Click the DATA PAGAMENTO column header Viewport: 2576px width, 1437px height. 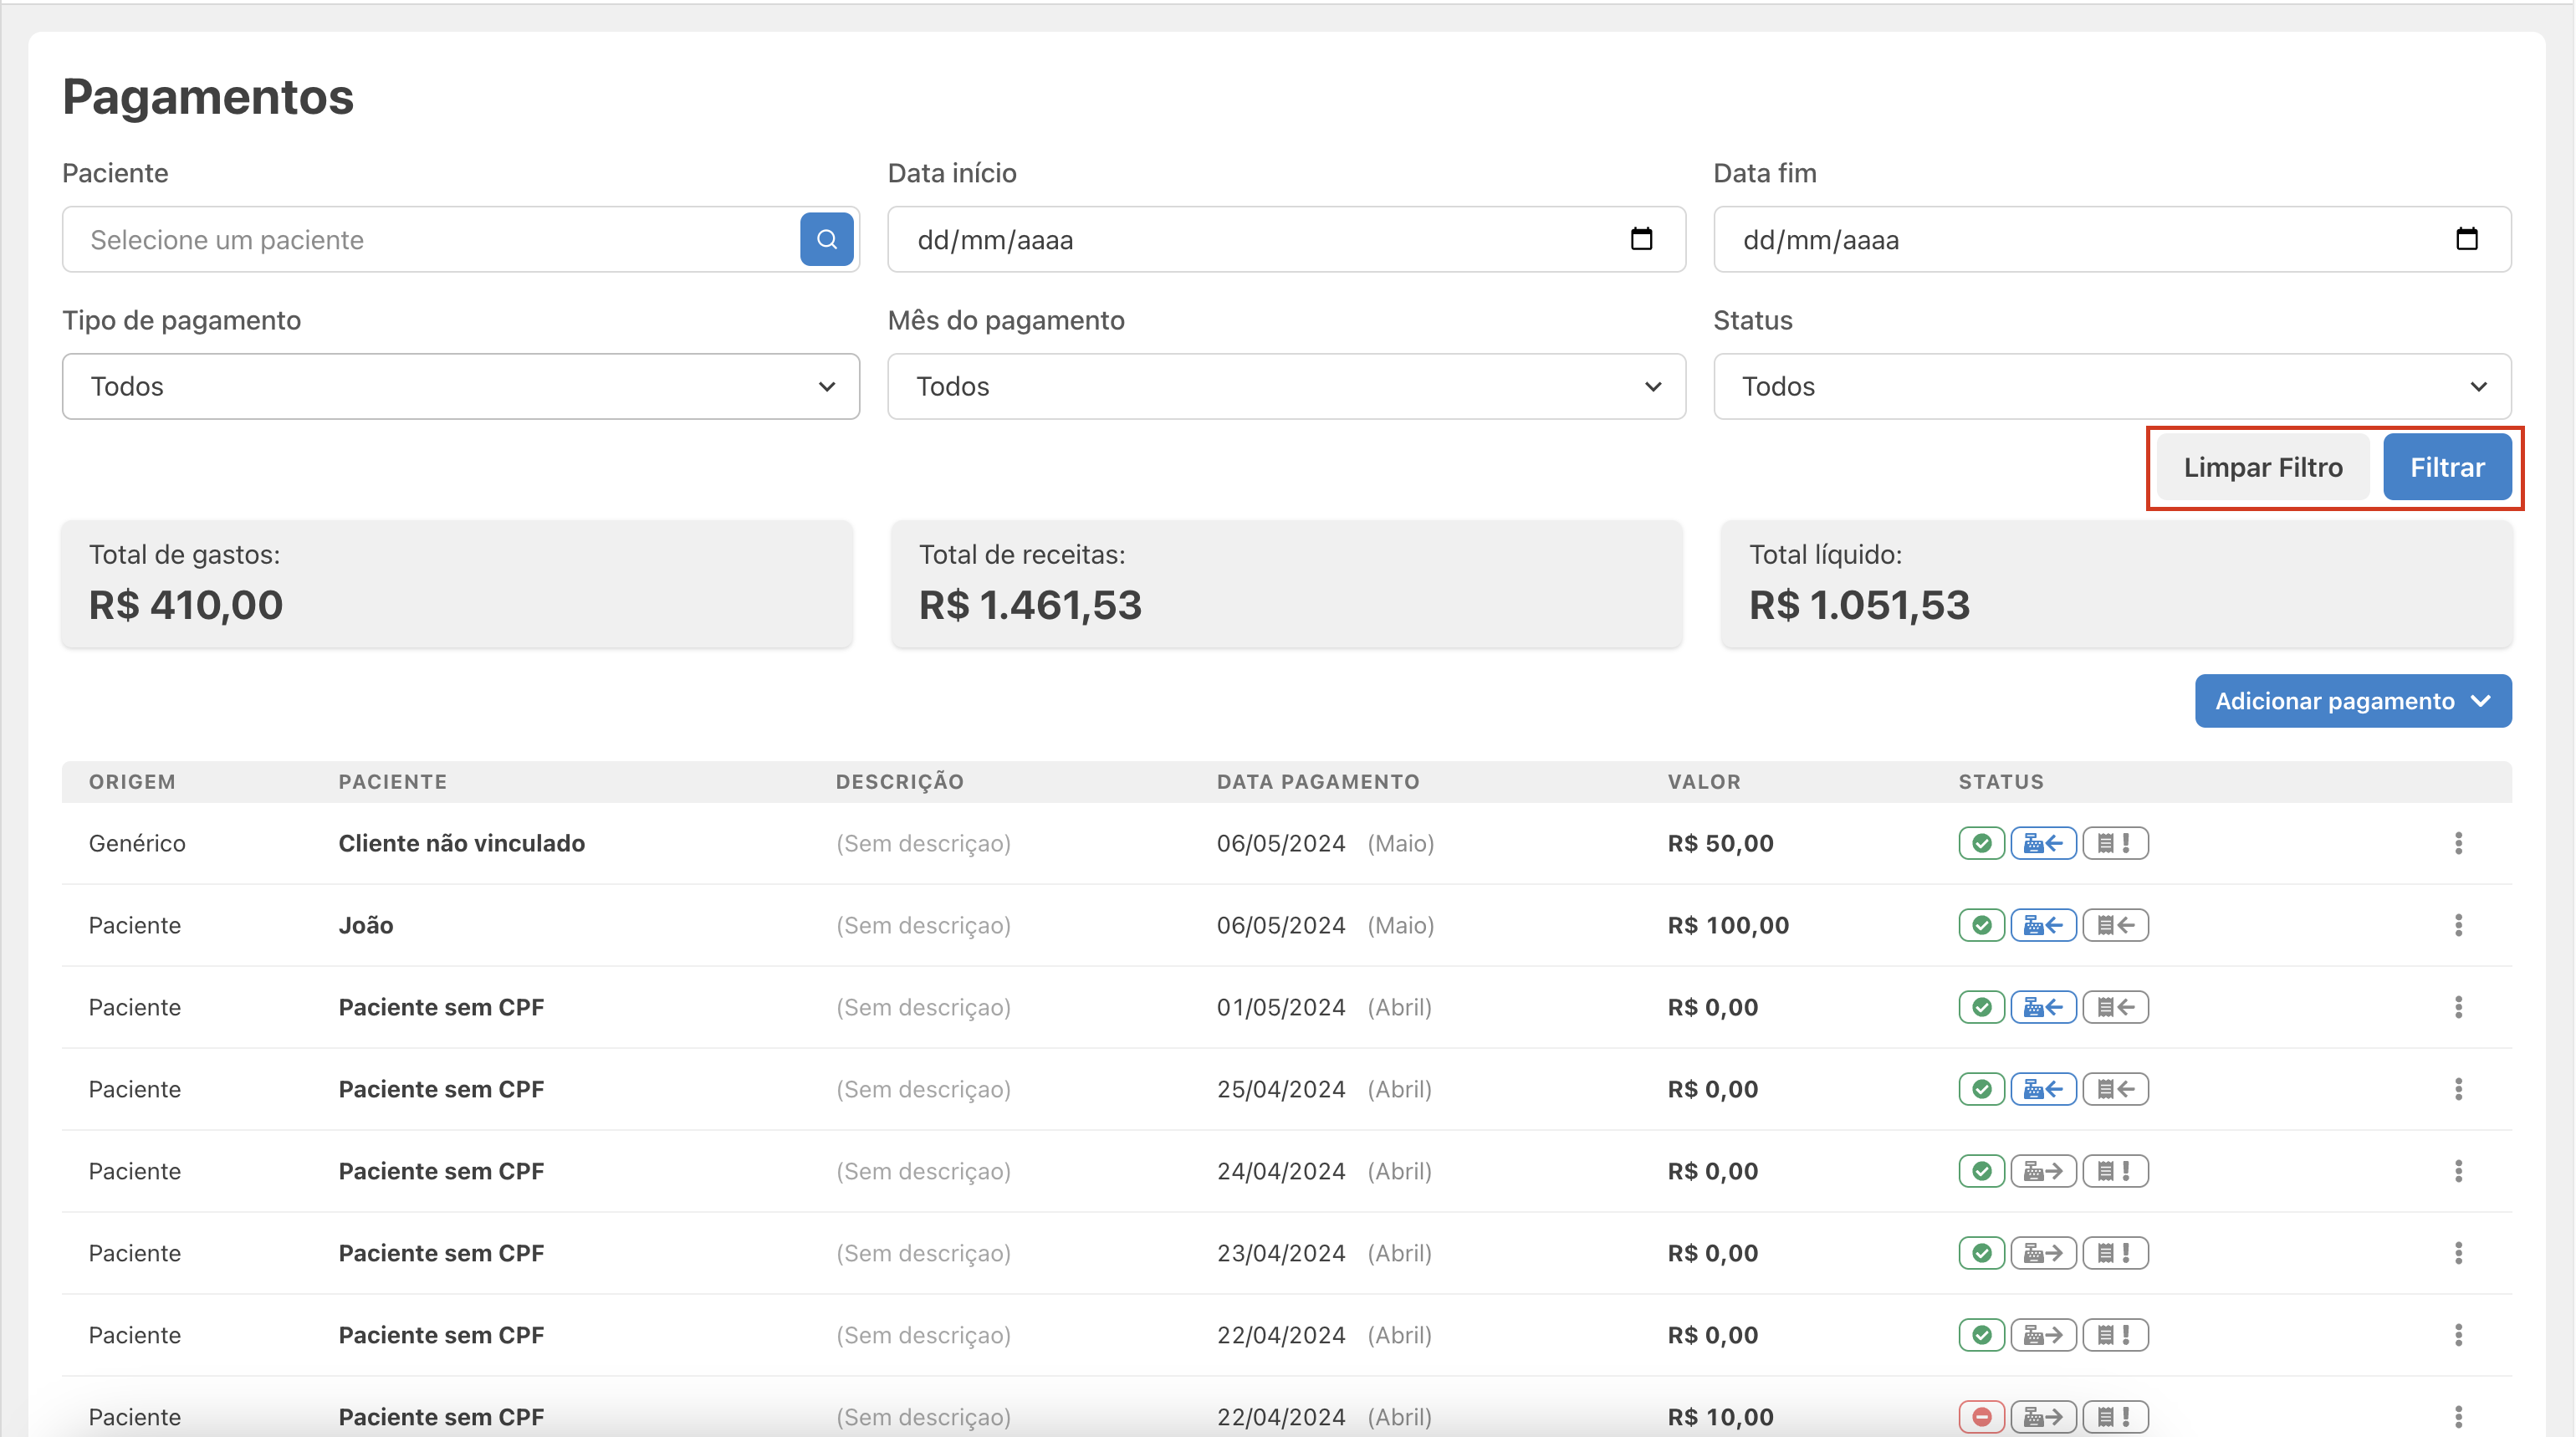click(1318, 782)
